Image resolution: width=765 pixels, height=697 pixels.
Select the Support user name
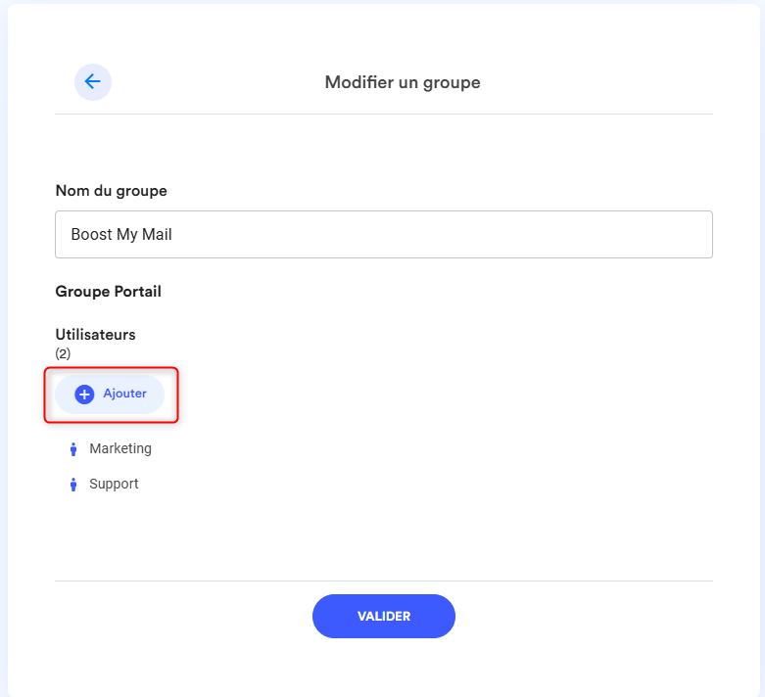point(114,484)
